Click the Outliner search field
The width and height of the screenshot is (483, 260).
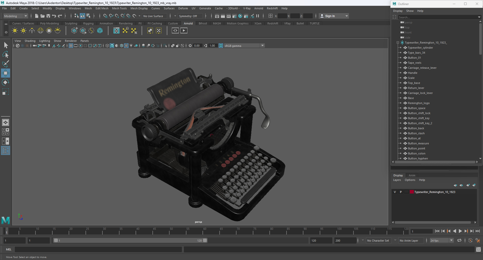pyautogui.click(x=438, y=17)
